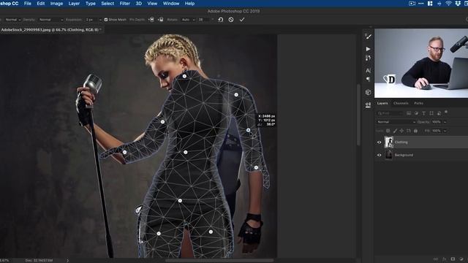Toggle the layer filtering on/off switch
Viewport: 468px width, 263px height.
pos(446,112)
